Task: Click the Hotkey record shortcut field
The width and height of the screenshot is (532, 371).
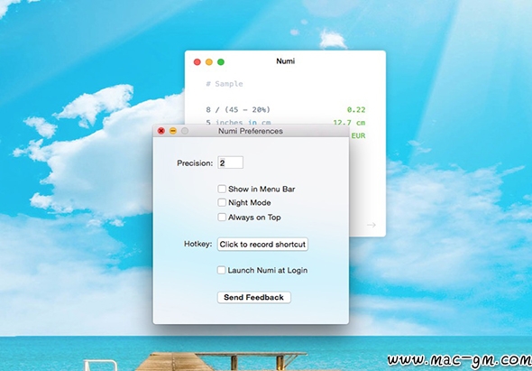Action: [x=262, y=245]
